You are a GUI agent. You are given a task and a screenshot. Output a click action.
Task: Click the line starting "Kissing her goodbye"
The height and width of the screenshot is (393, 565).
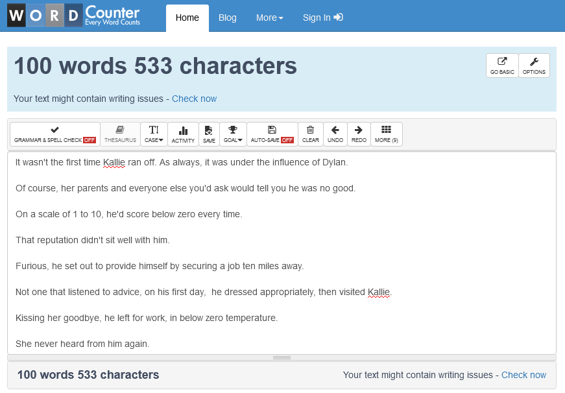pos(147,318)
